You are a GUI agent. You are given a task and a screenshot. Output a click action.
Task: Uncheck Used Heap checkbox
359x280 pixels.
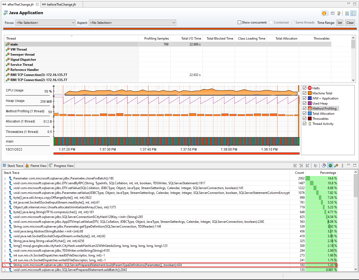[x=304, y=103]
